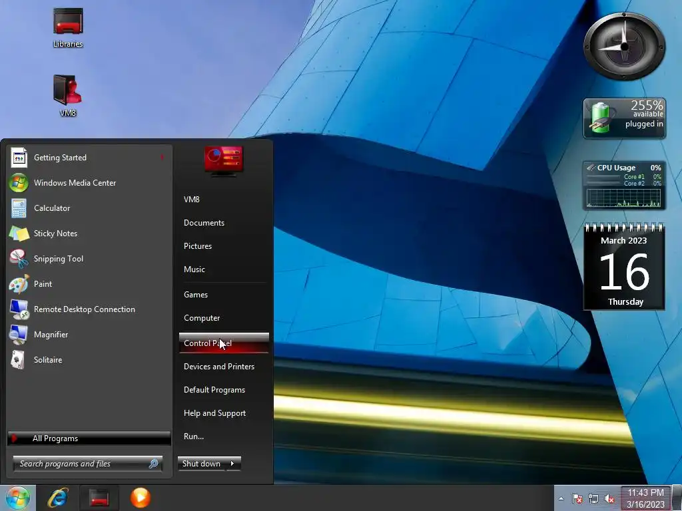The width and height of the screenshot is (682, 511).
Task: Open Games from Start menu
Action: tap(196, 295)
